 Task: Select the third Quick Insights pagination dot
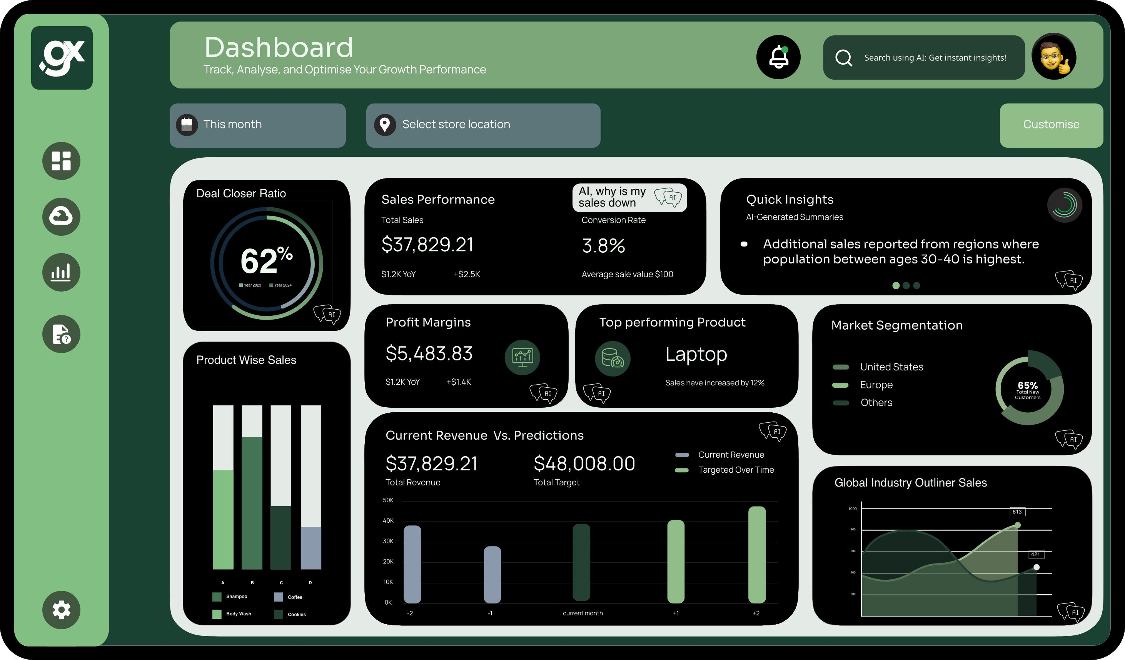[x=916, y=286]
